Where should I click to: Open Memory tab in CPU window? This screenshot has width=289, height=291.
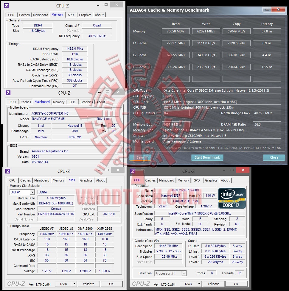183,180
